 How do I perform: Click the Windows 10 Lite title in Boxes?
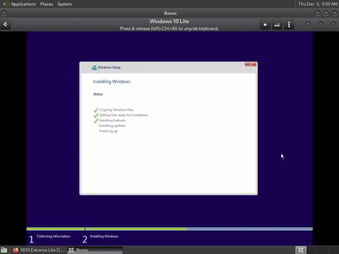pos(169,21)
